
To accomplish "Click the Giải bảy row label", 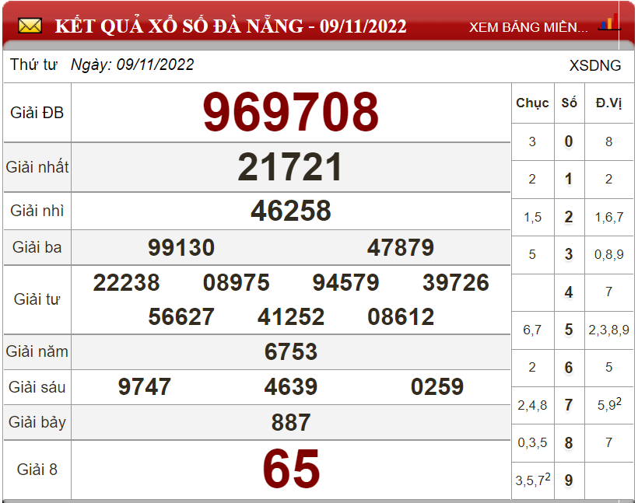I will [x=37, y=422].
